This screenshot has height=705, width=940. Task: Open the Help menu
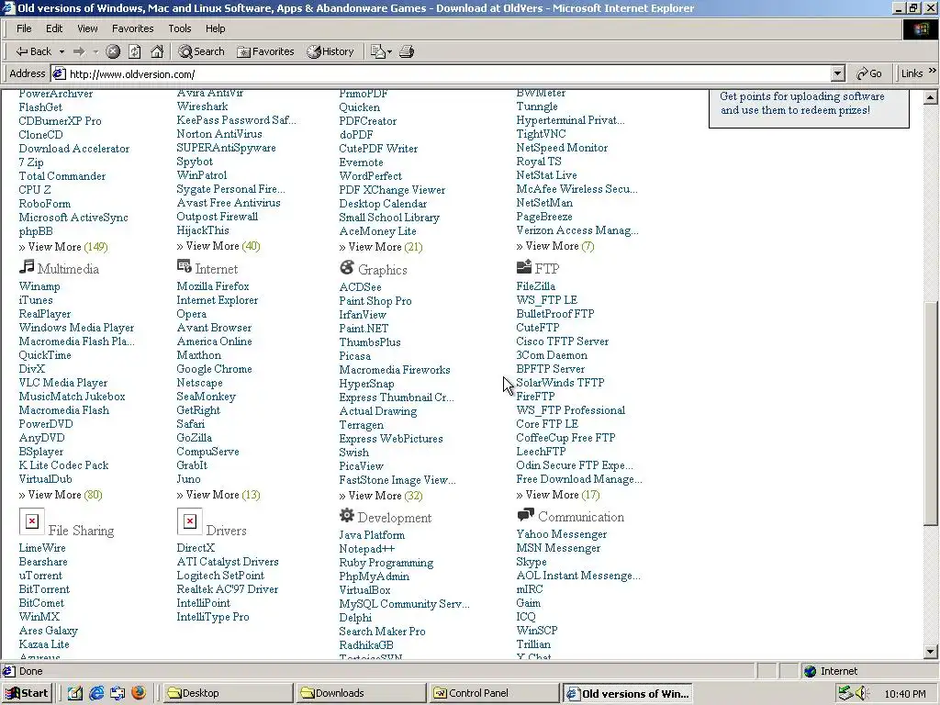coord(215,28)
